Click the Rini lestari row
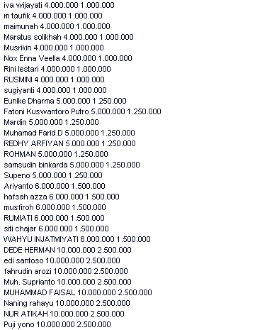This screenshot has width=255, height=330. pos(57,69)
